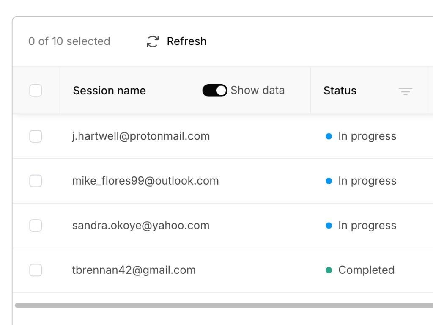
Task: Click green Completed status dot
Action: 329,270
